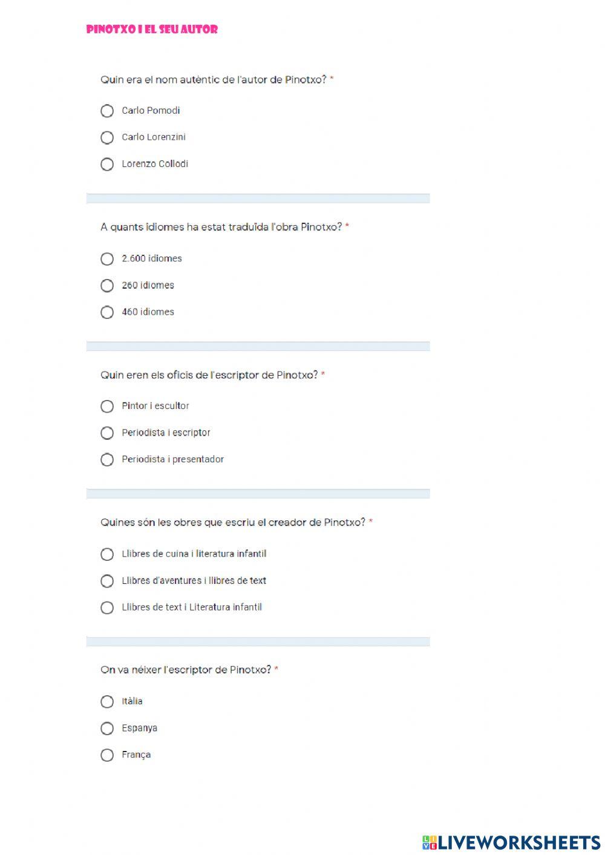Choose Periodista i escriptor answer
The height and width of the screenshot is (855, 605).
tap(107, 433)
